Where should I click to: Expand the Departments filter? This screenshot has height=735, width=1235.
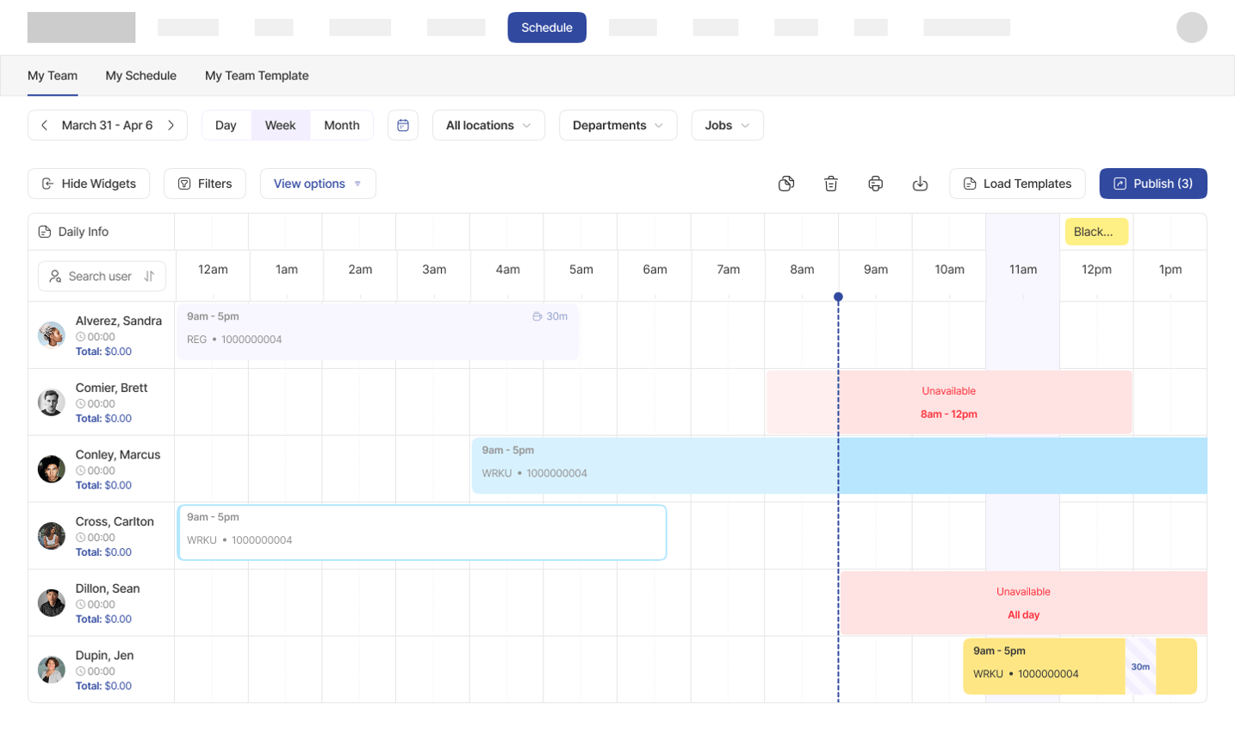pos(617,124)
